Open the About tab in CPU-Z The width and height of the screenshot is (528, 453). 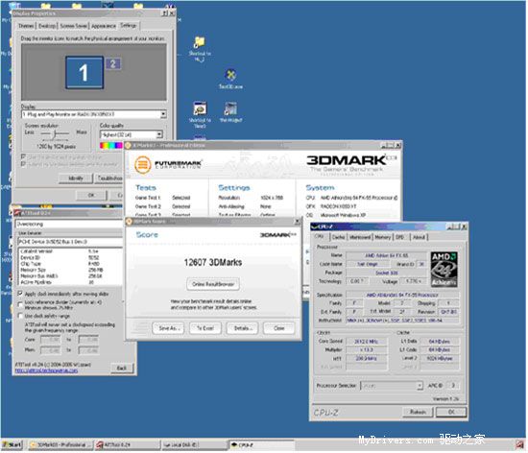point(419,237)
